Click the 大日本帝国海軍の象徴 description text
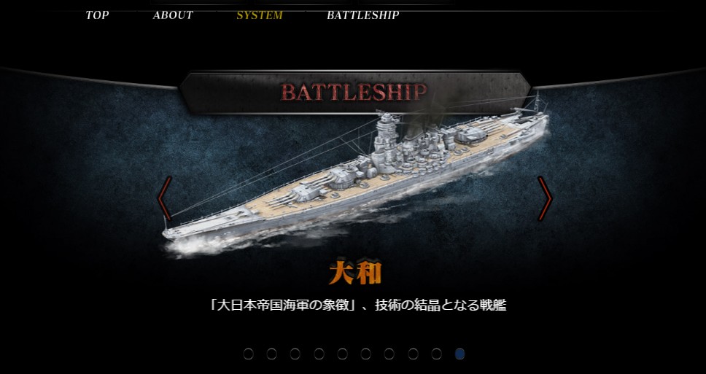Screen dimensions: 706x374 pyautogui.click(x=357, y=305)
